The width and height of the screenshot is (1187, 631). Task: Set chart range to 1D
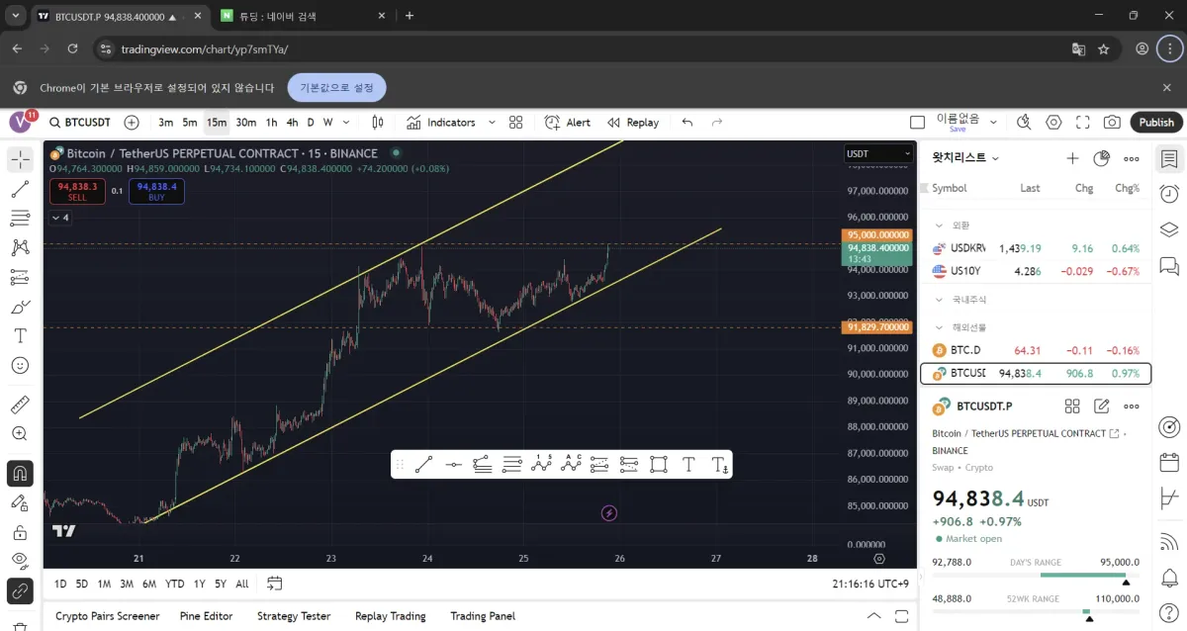click(x=60, y=584)
